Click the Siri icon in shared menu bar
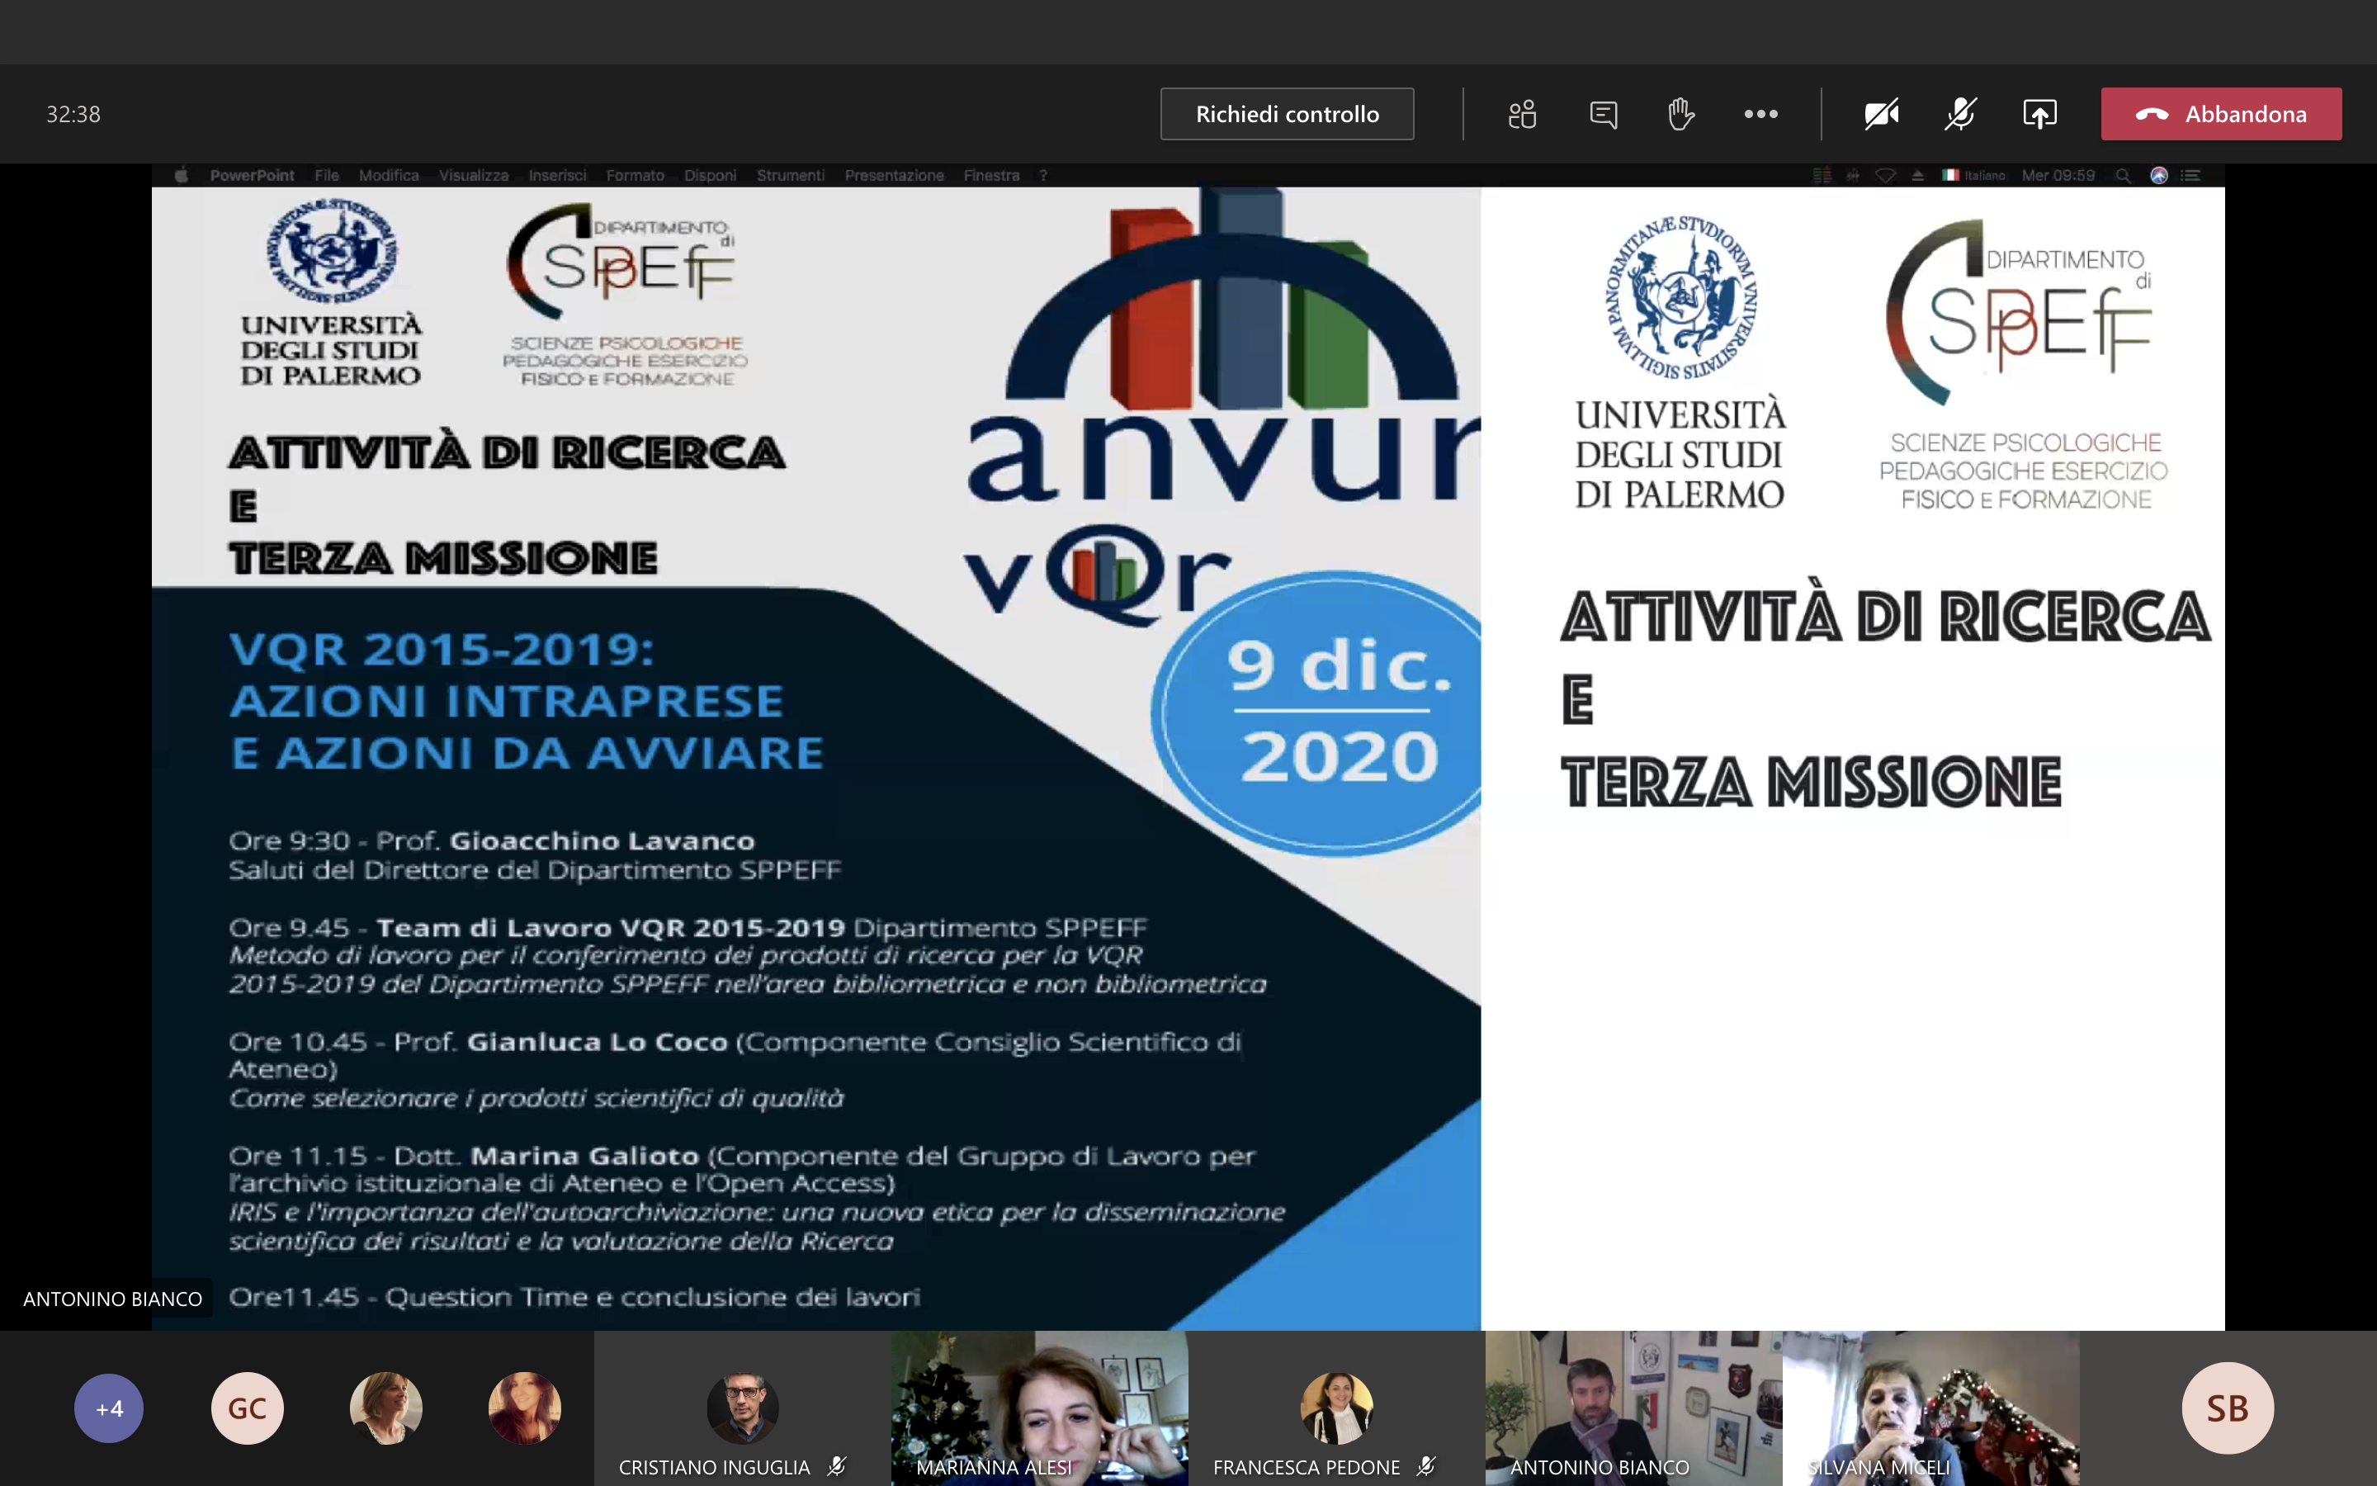Viewport: 2377px width, 1486px height. point(2159,175)
